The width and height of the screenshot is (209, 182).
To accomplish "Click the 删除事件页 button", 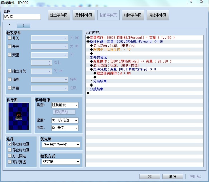I will pos(133,15).
